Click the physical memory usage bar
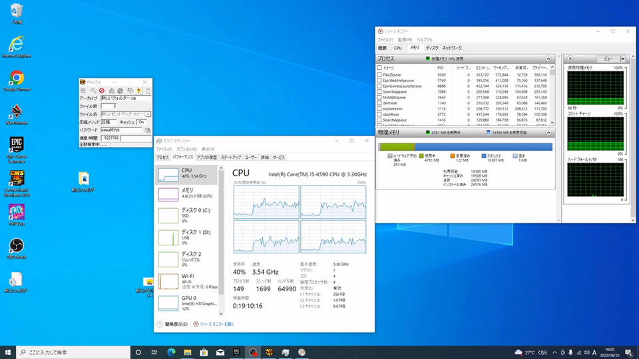This screenshot has height=359, width=639. [465, 147]
